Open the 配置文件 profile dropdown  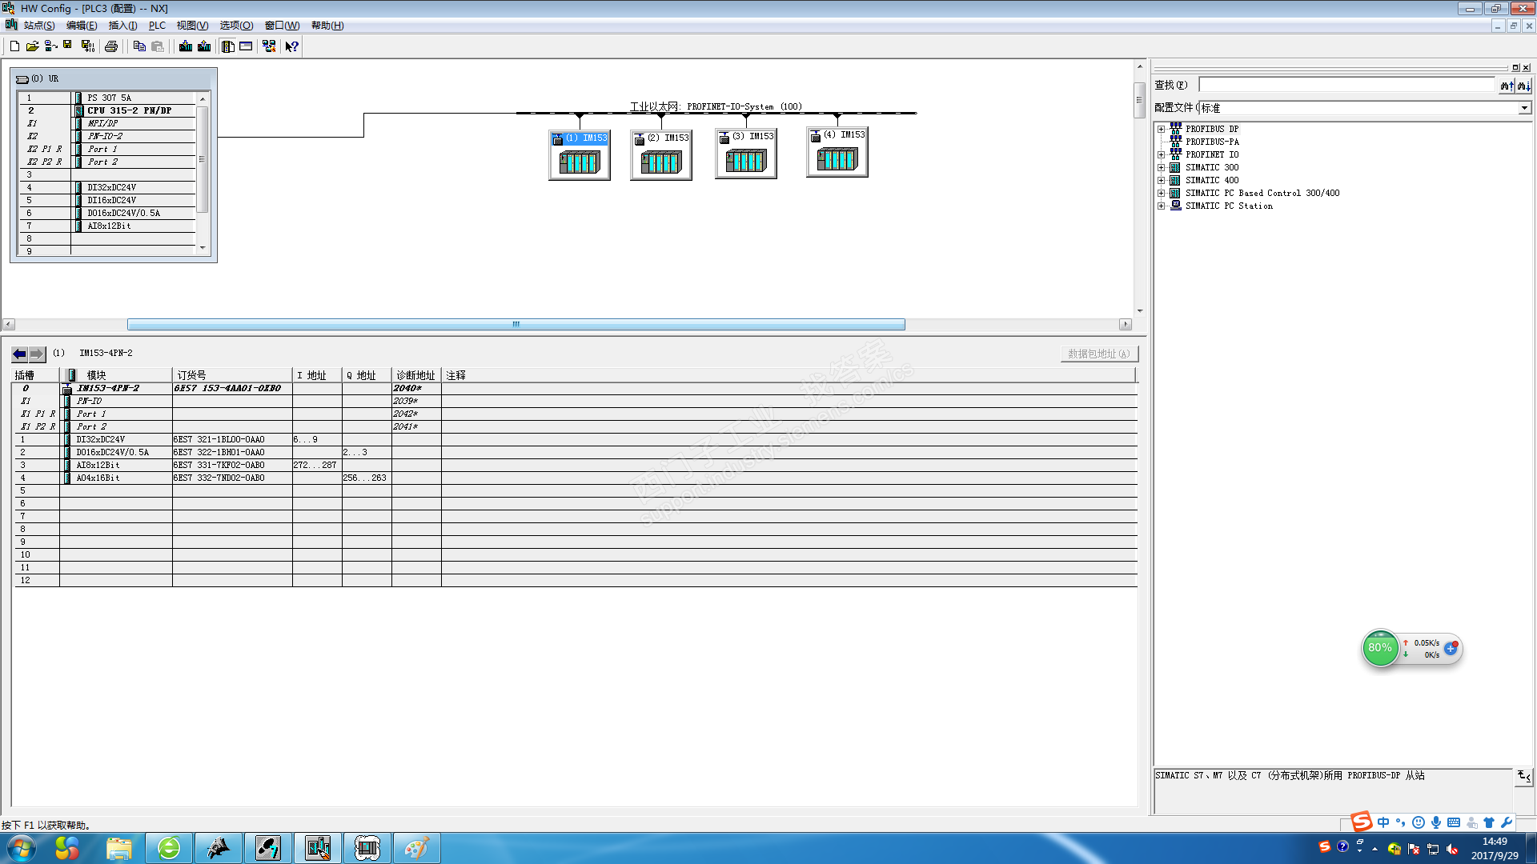coord(1523,108)
